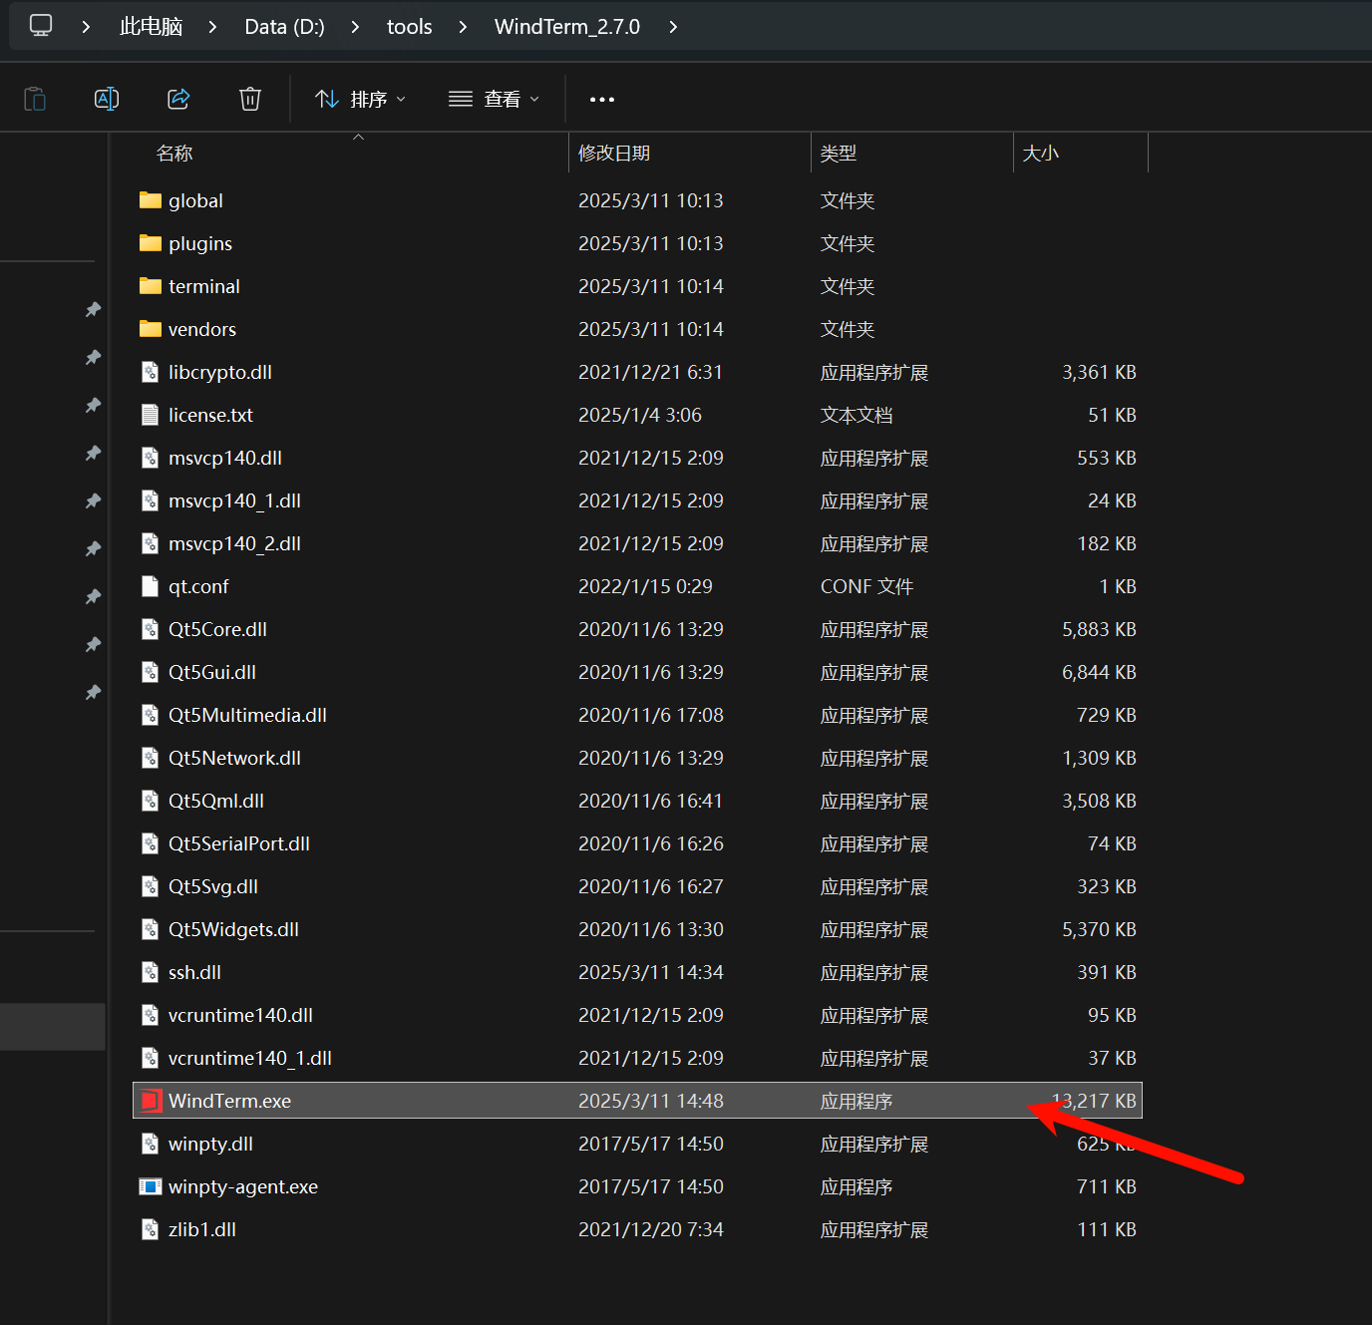1372x1325 pixels.
Task: Click the 95 KB size of vcruntime140.dll
Action: click(x=1112, y=1015)
